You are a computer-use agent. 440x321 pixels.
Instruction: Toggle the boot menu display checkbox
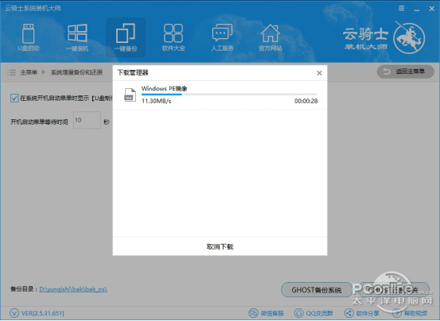point(14,98)
